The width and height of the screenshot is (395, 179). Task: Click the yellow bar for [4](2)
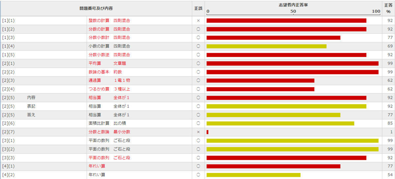click(x=253, y=175)
